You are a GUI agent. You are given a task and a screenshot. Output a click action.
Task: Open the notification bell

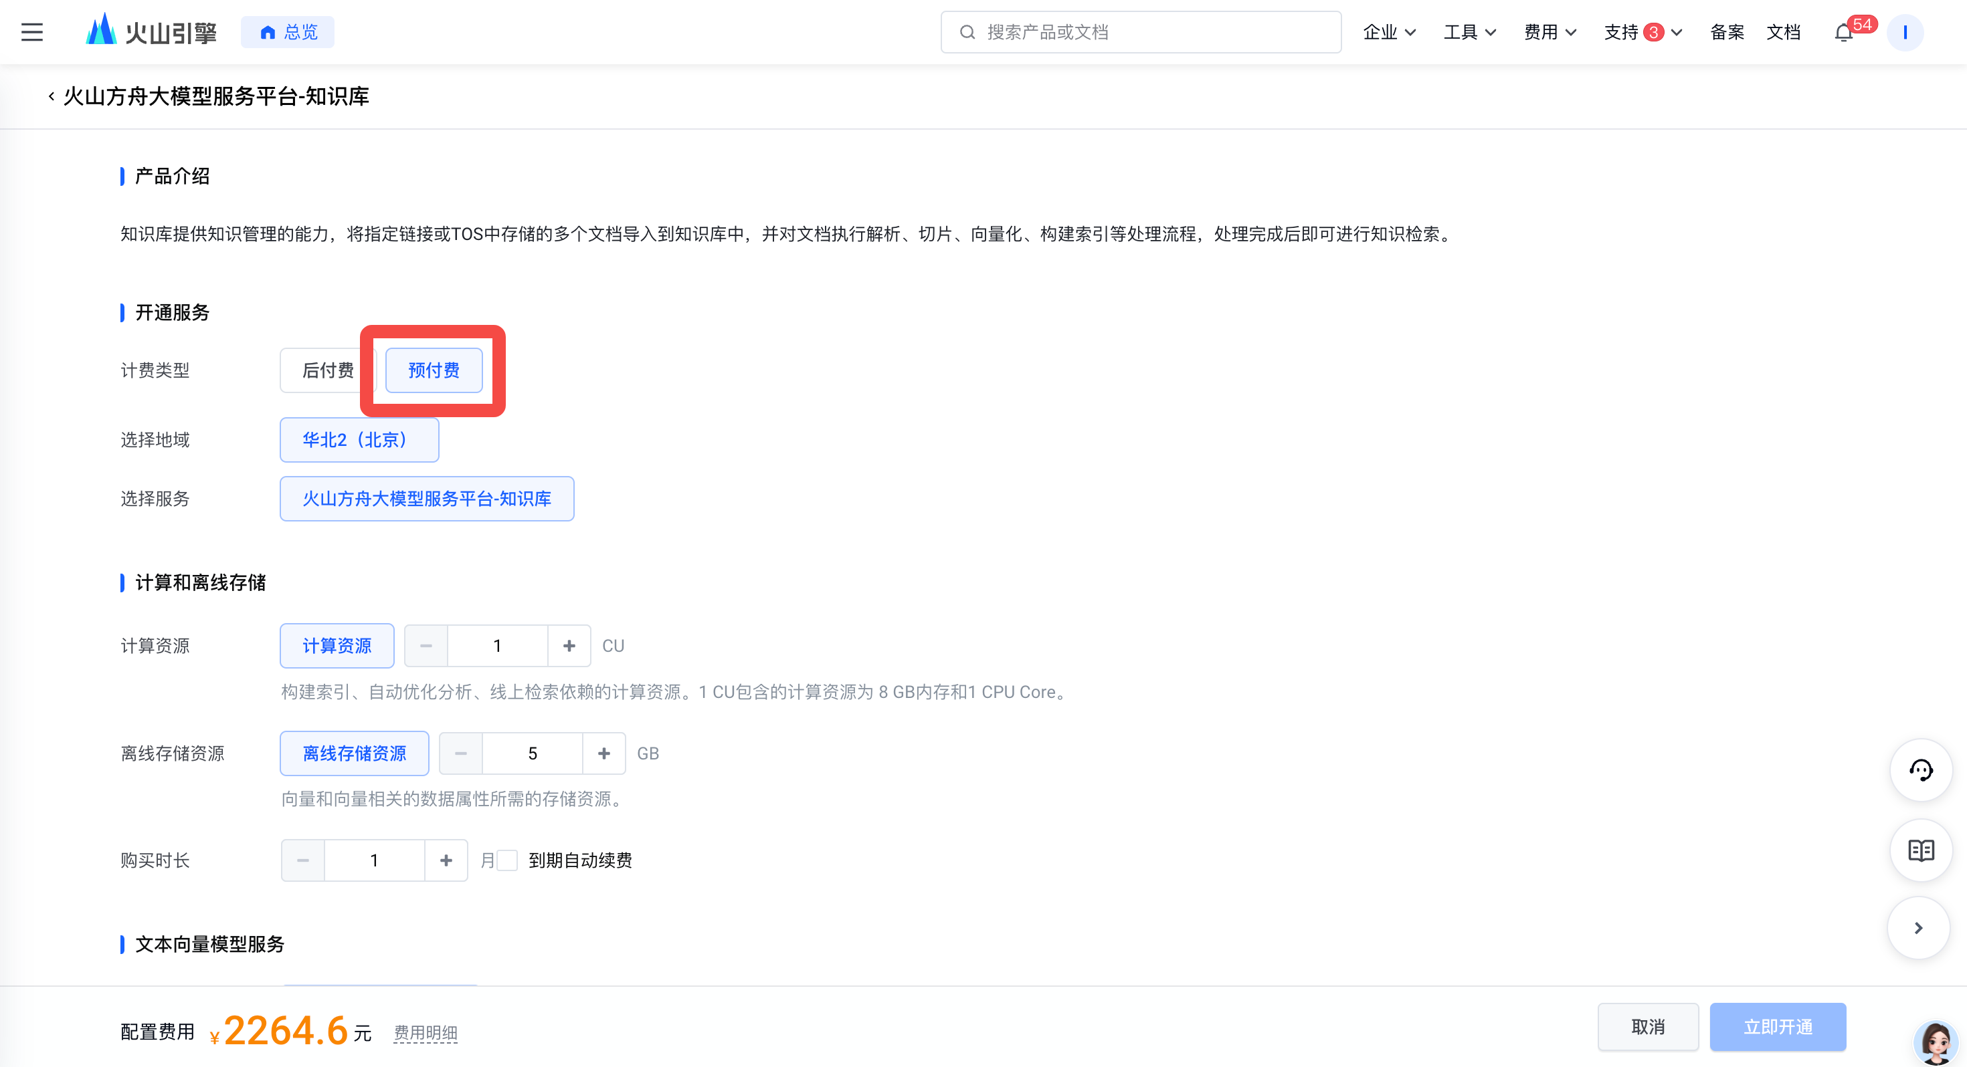coord(1844,33)
